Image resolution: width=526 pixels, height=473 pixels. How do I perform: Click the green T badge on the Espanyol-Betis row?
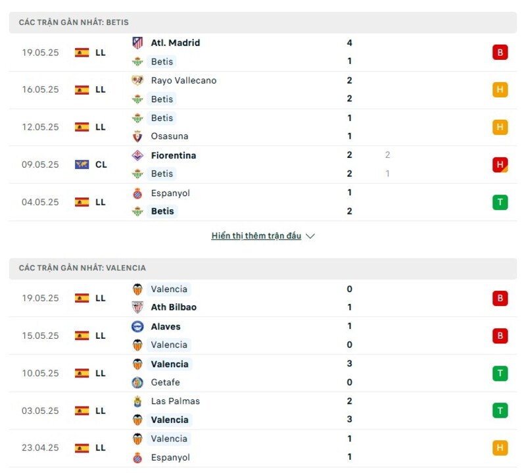pos(499,202)
